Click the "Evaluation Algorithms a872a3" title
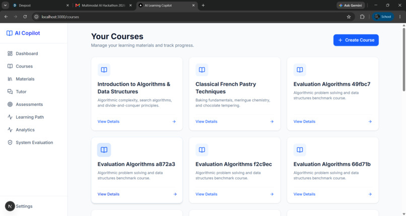This screenshot has height=216, width=406. (136, 164)
